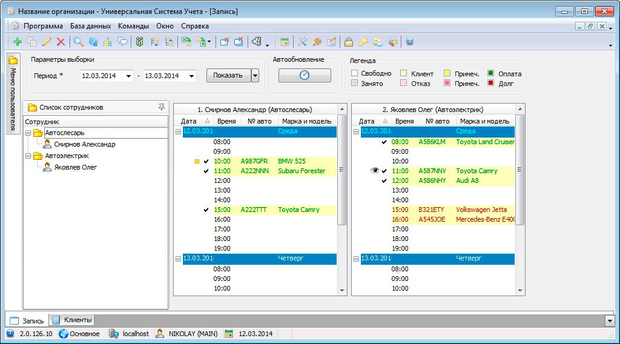Click the crossed tools settings icon
620x344 pixels.
(x=302, y=42)
